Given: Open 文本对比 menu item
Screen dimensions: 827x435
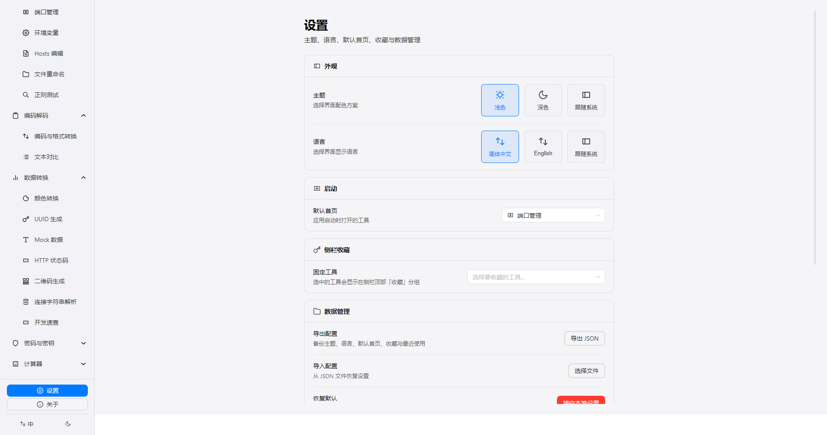Looking at the screenshot, I should tap(47, 157).
